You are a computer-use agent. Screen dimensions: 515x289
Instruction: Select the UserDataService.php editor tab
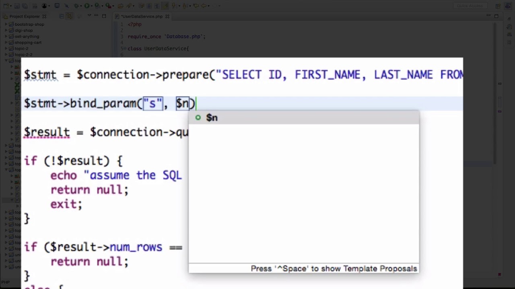coord(142,16)
